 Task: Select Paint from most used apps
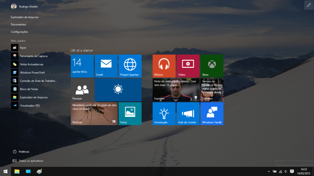(23, 48)
